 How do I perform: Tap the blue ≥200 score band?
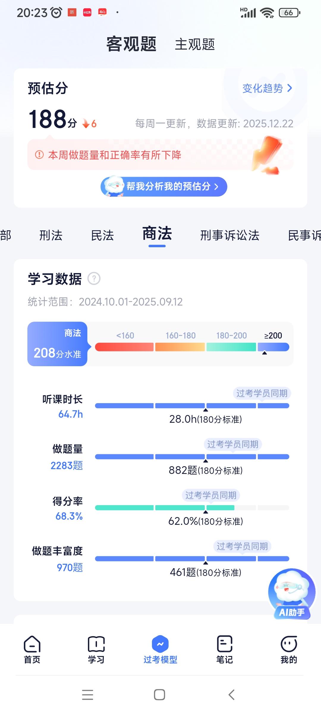pos(273,347)
